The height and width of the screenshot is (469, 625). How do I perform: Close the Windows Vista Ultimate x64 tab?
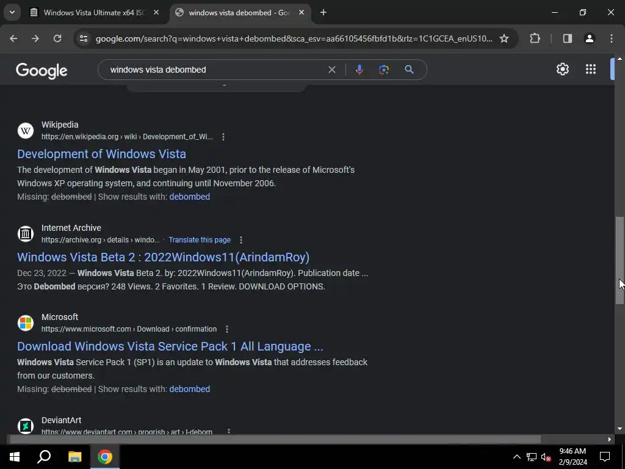click(156, 12)
